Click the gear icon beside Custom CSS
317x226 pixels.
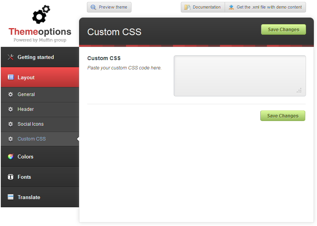11,139
